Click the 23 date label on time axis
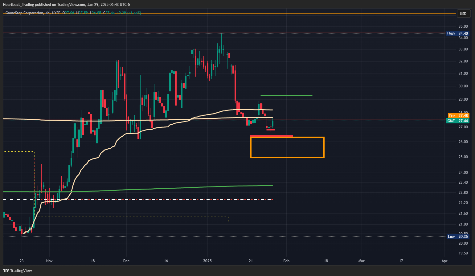Viewport: 475px width, 276px height. 22,261
